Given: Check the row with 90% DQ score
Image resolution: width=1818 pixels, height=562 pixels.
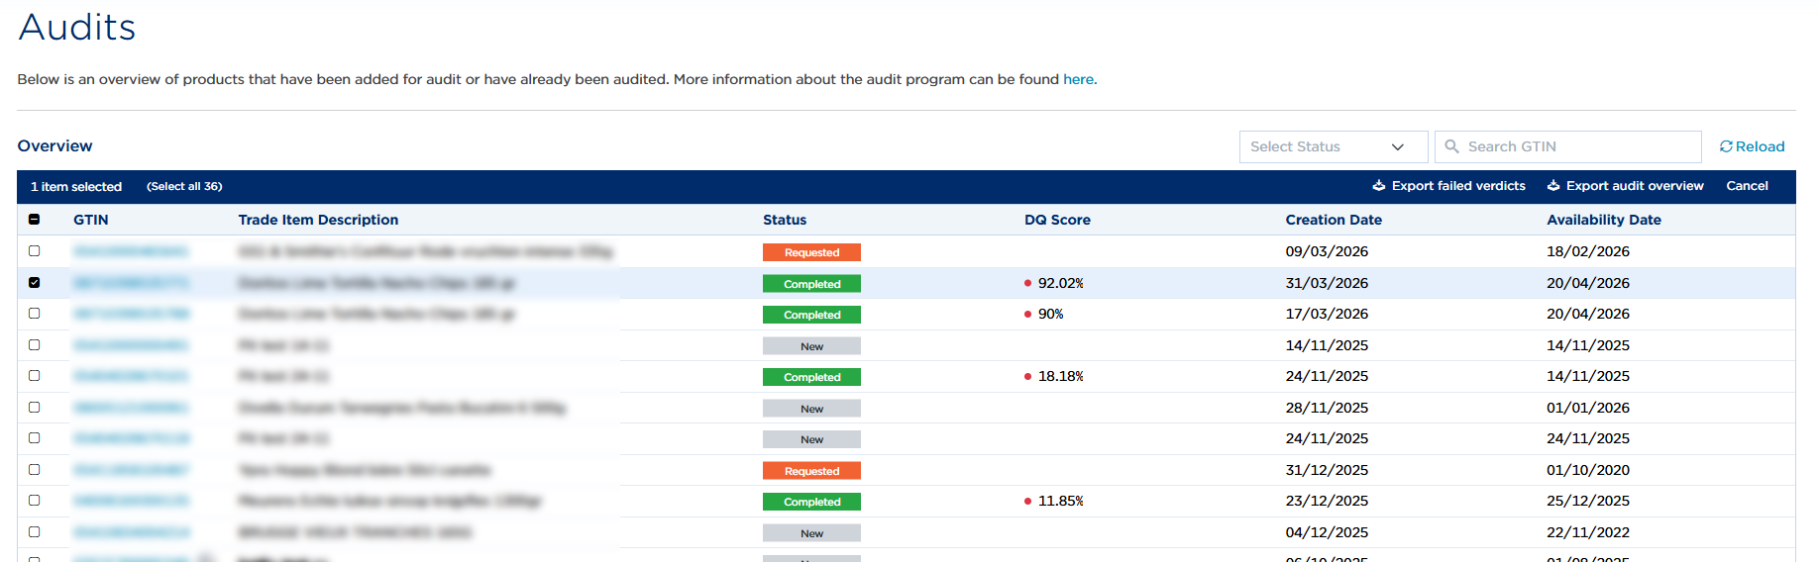Looking at the screenshot, I should pyautogui.click(x=34, y=314).
